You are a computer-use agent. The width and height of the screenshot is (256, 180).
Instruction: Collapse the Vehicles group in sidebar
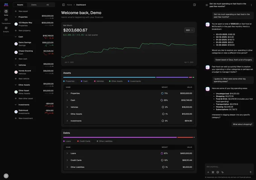(x=16, y=65)
